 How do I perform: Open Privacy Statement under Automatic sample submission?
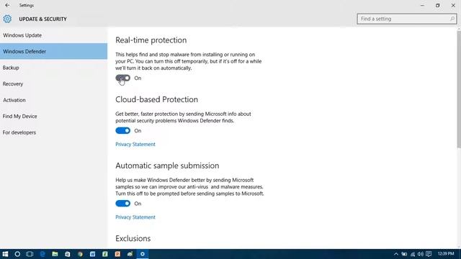click(135, 217)
